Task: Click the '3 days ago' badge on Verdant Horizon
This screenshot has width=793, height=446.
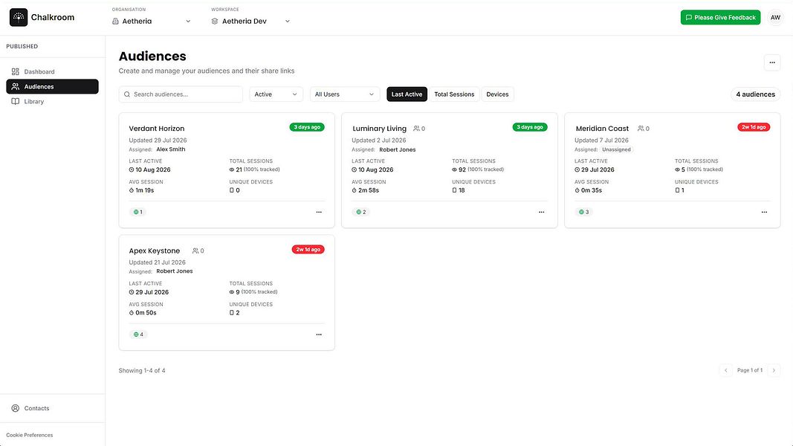Action: point(307,127)
